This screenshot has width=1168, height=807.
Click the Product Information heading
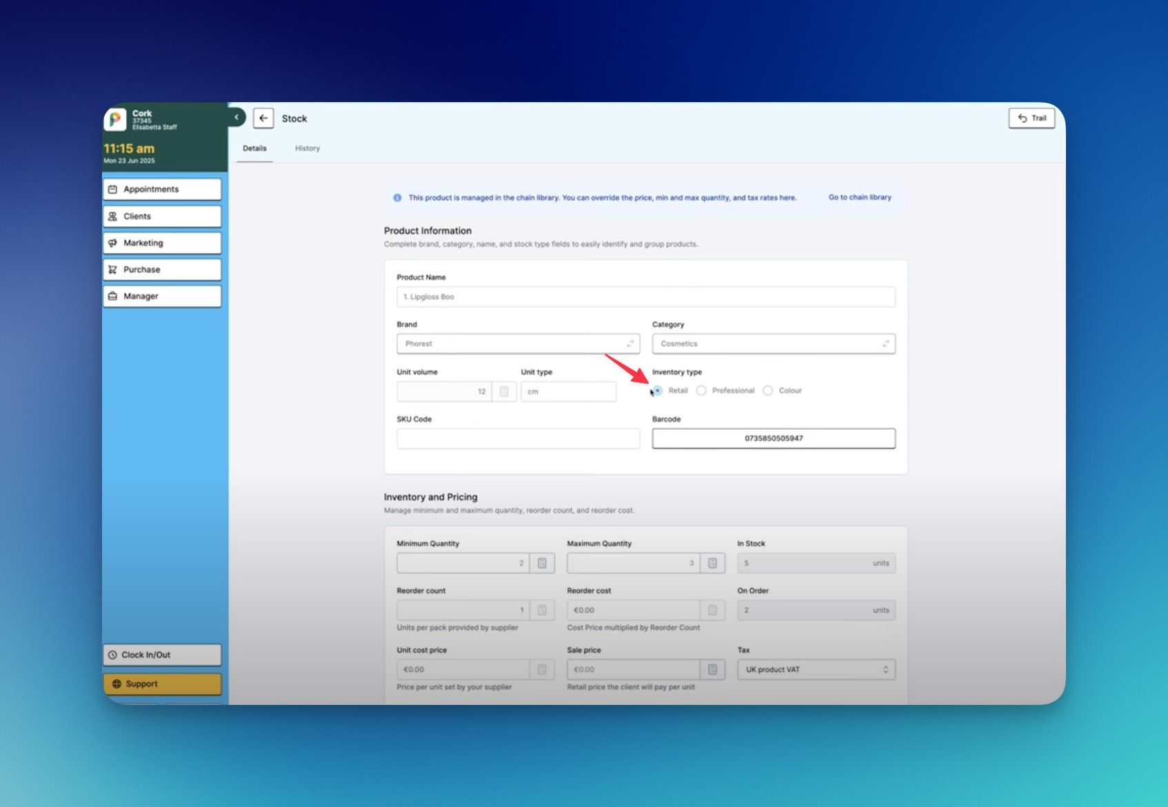click(427, 231)
